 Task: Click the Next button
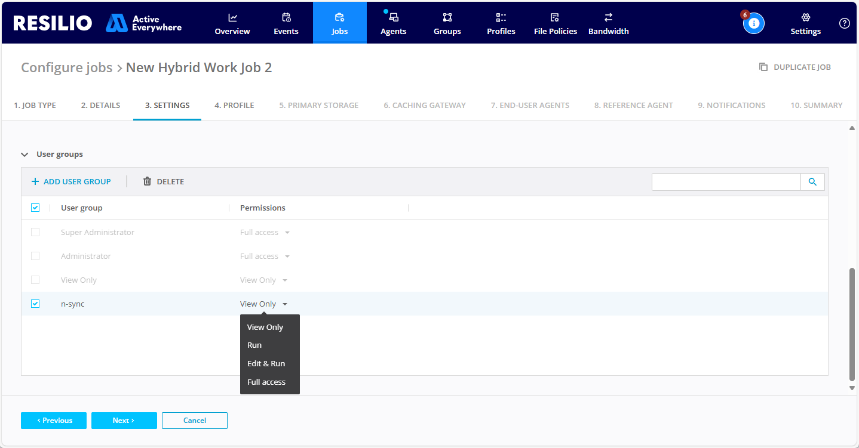[x=124, y=421]
